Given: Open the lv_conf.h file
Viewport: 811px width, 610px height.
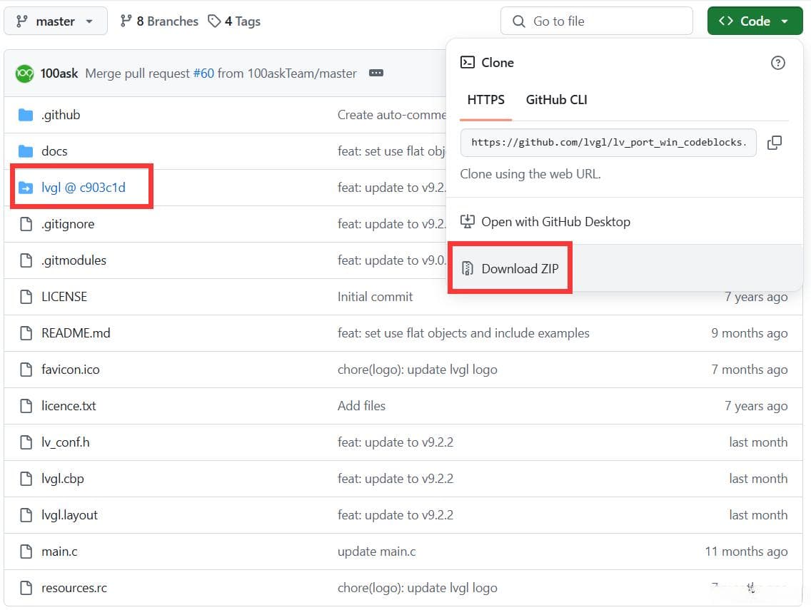Looking at the screenshot, I should point(65,442).
